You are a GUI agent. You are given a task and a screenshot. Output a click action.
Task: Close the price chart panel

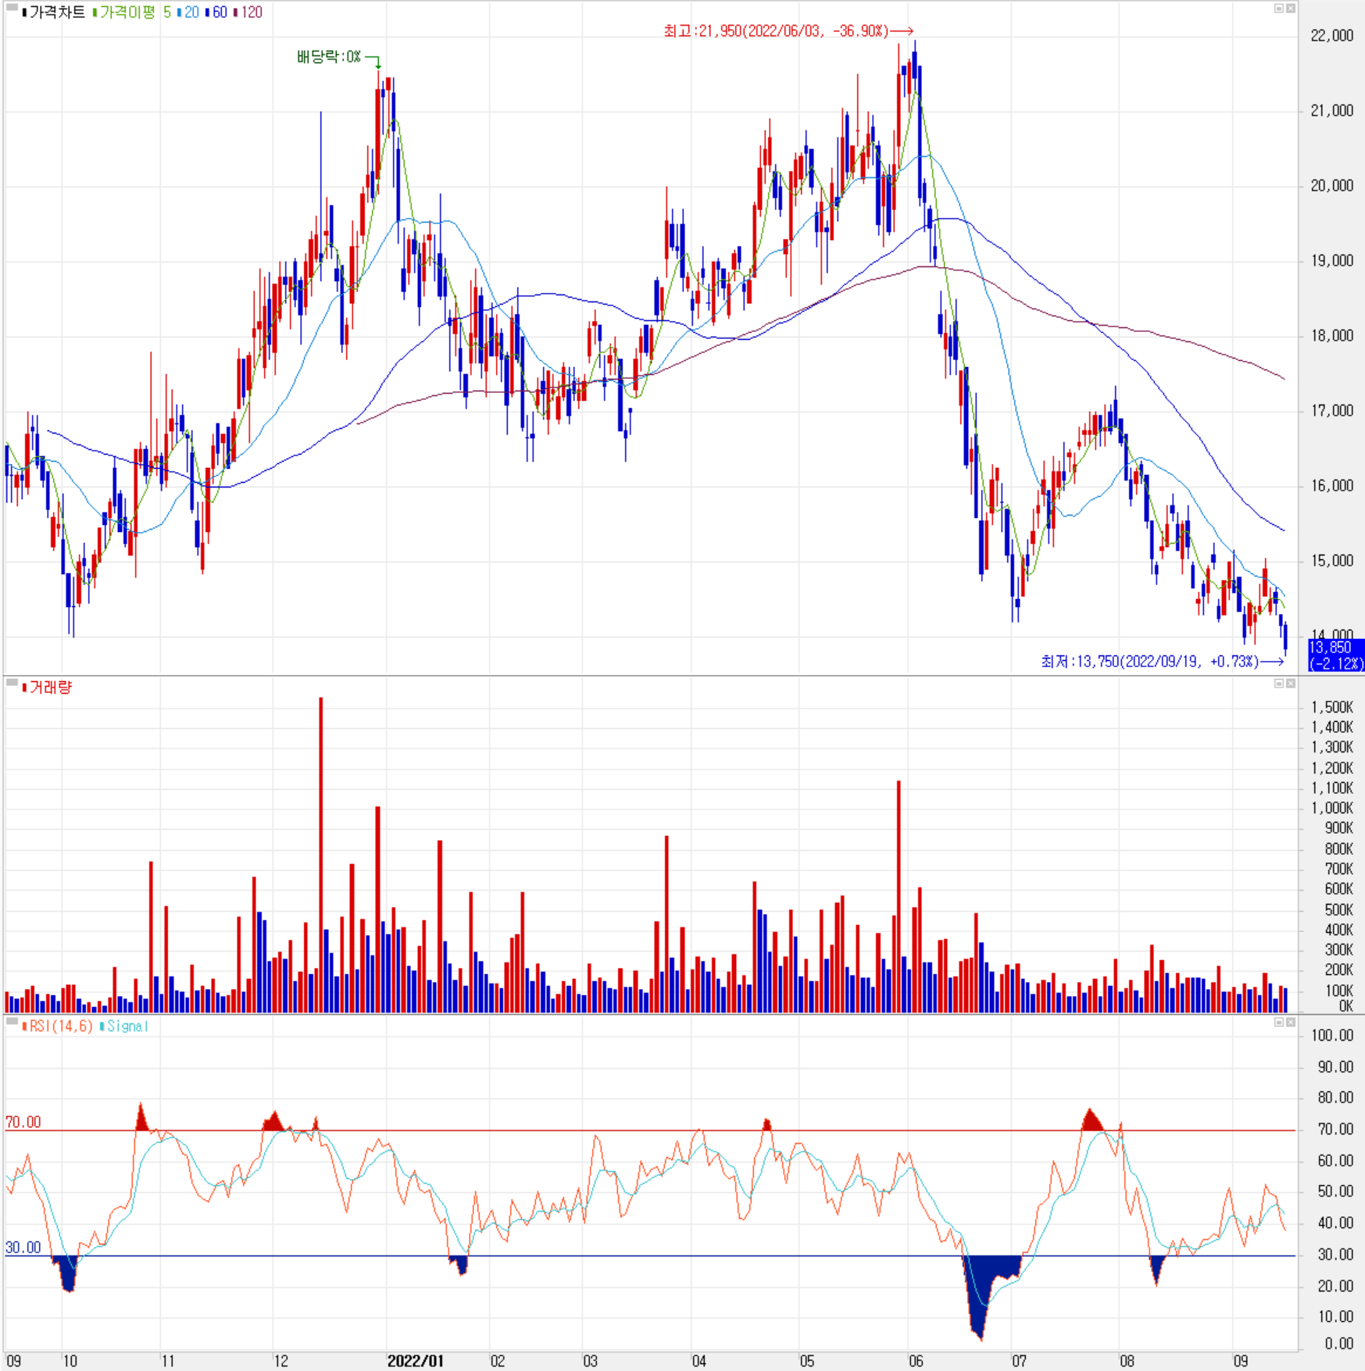pyautogui.click(x=1290, y=9)
